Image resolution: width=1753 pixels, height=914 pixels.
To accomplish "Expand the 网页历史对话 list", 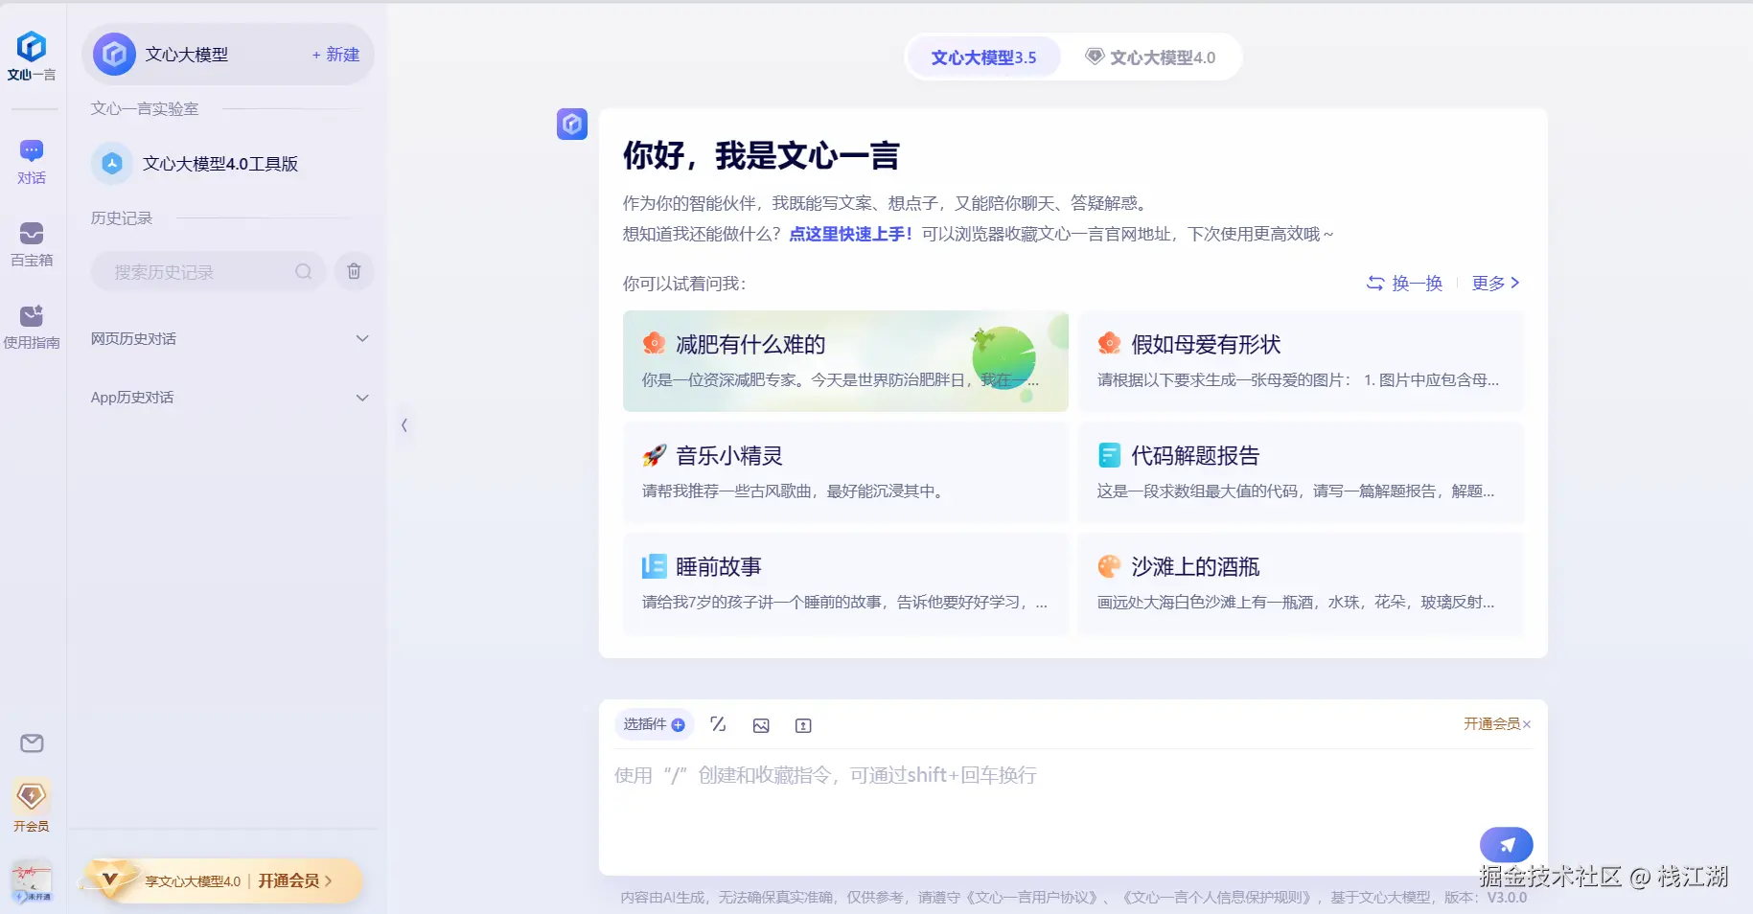I will pos(229,339).
